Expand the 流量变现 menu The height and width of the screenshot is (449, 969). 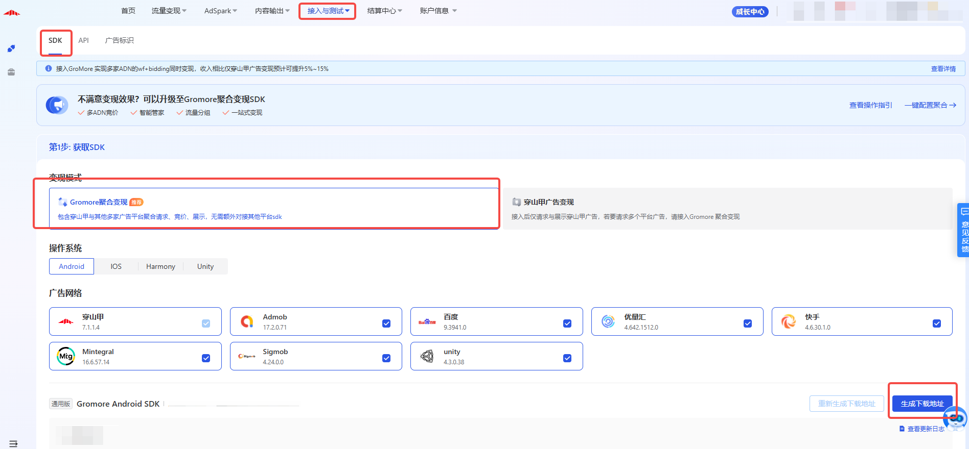click(x=169, y=11)
